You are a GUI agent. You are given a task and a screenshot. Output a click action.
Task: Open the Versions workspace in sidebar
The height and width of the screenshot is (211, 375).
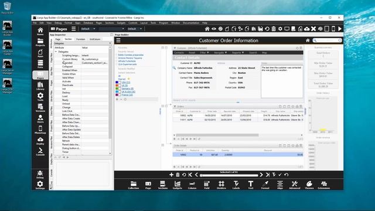coord(40,108)
